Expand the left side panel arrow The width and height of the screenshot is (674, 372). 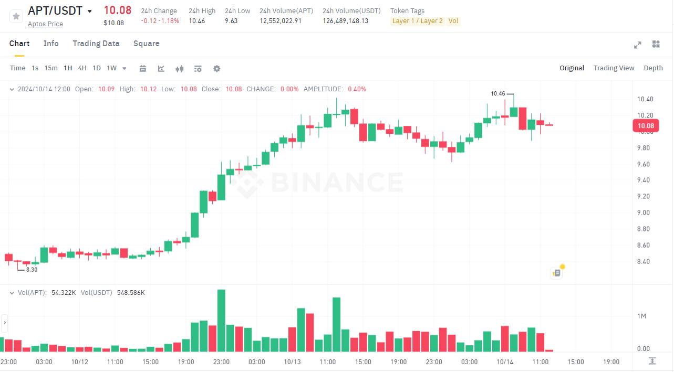click(x=4, y=323)
